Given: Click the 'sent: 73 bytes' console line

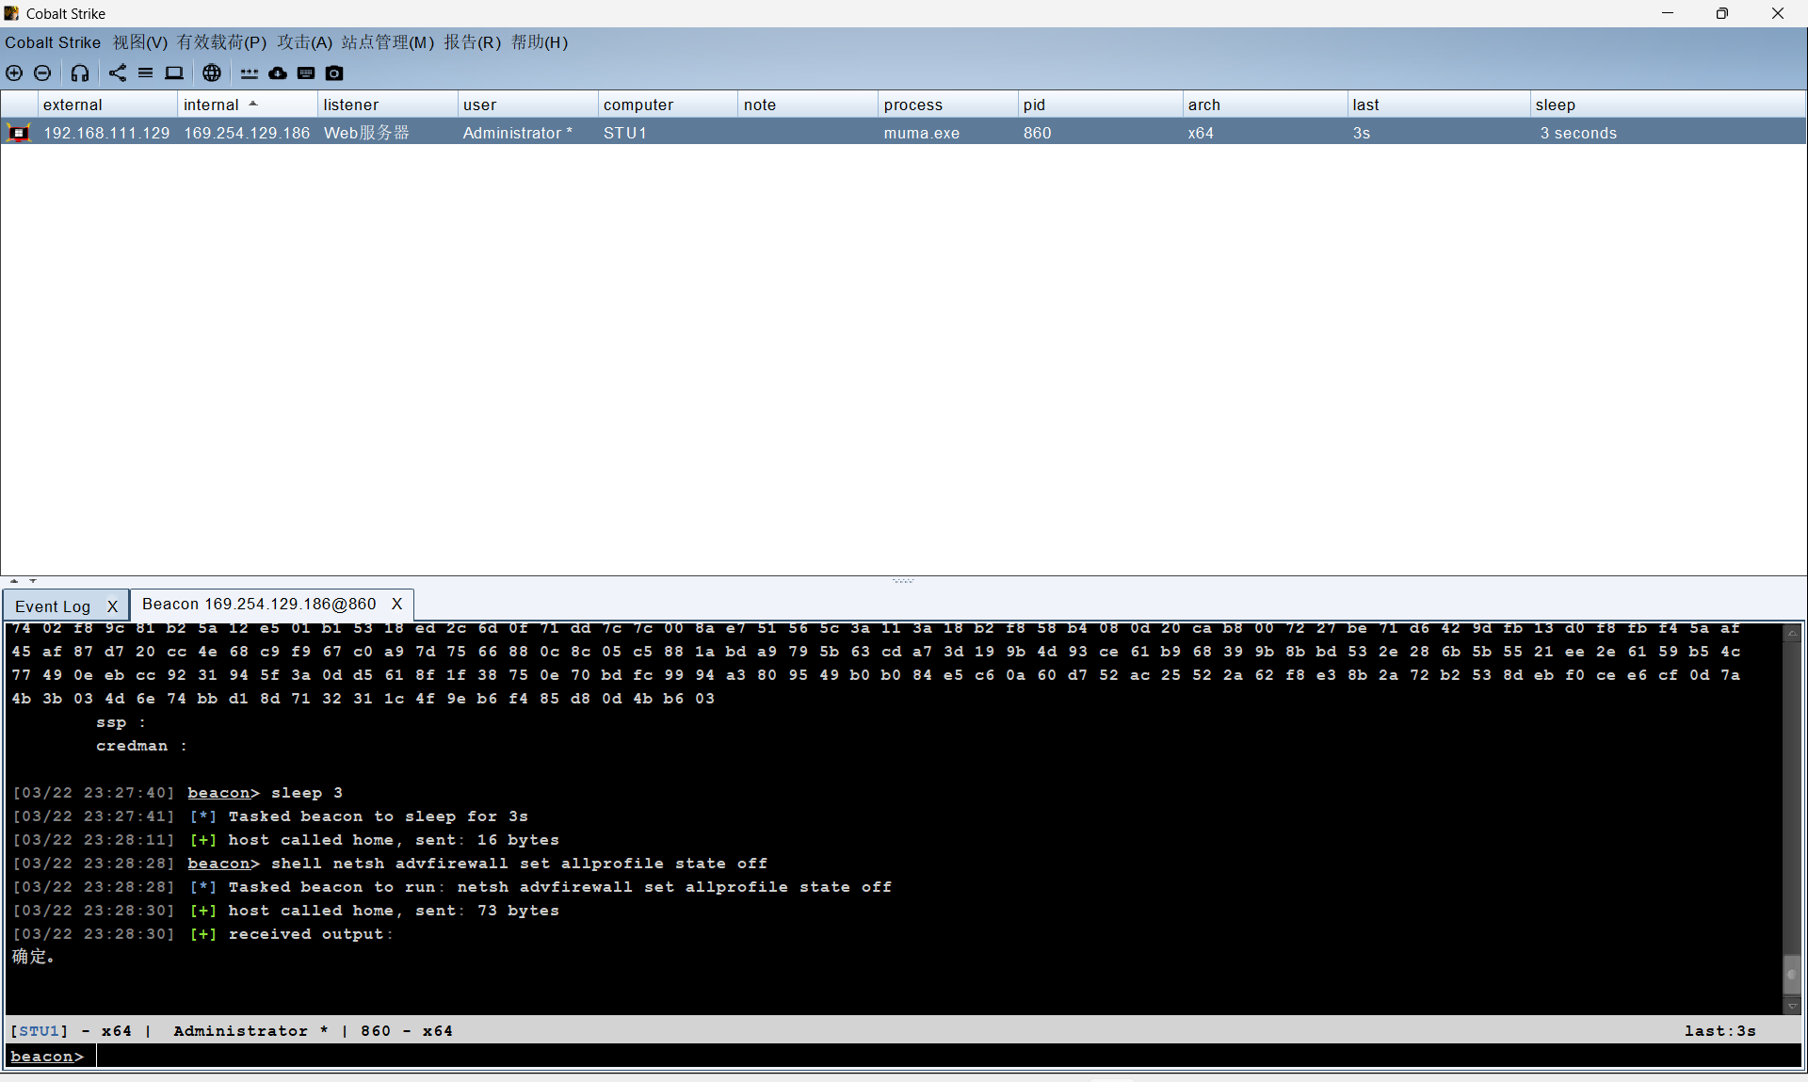Looking at the screenshot, I should click(285, 911).
